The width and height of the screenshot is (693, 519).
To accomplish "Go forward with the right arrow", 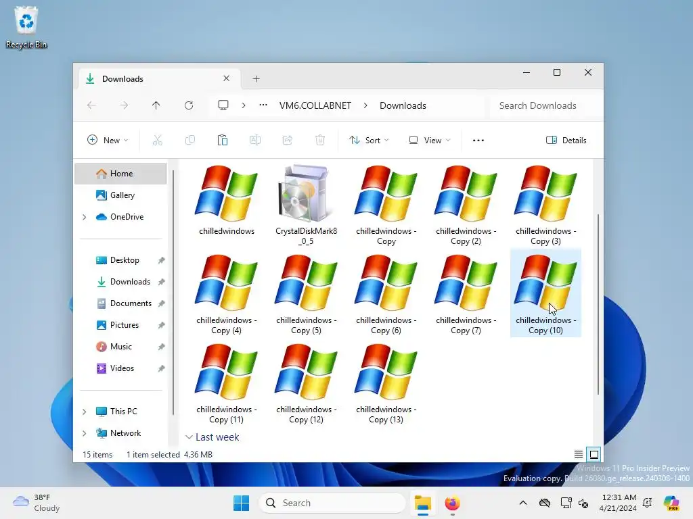I will tap(124, 105).
